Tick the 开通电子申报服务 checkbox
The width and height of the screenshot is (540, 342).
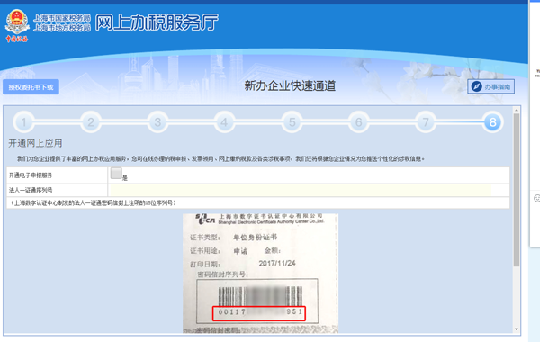click(116, 173)
